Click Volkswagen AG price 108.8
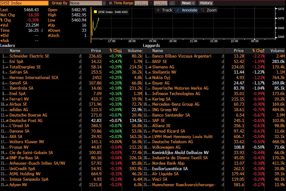The width and height of the screenshot is (286, 191). (x=239, y=147)
